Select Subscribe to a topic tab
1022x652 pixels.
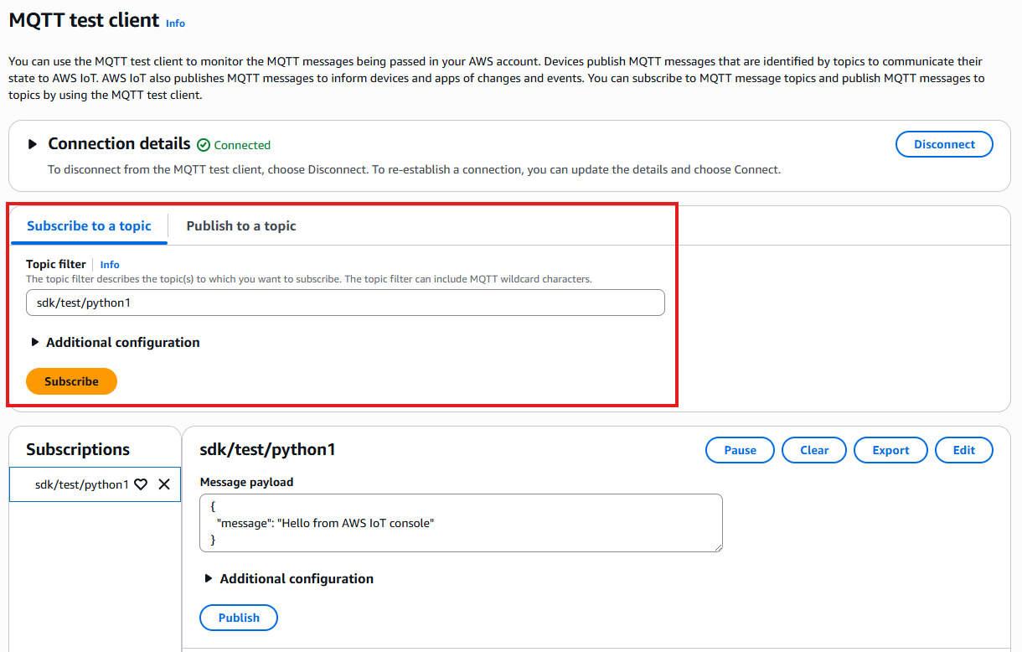point(89,225)
